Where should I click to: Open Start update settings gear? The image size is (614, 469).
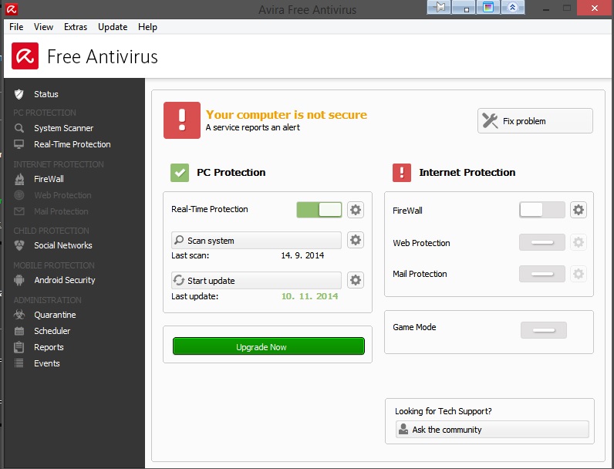355,280
